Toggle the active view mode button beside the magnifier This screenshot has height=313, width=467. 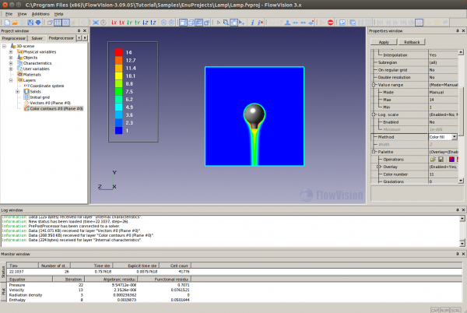[233, 23]
